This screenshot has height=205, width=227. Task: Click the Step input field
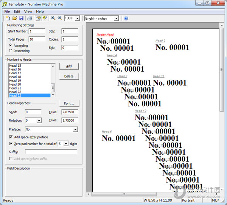click(70, 31)
